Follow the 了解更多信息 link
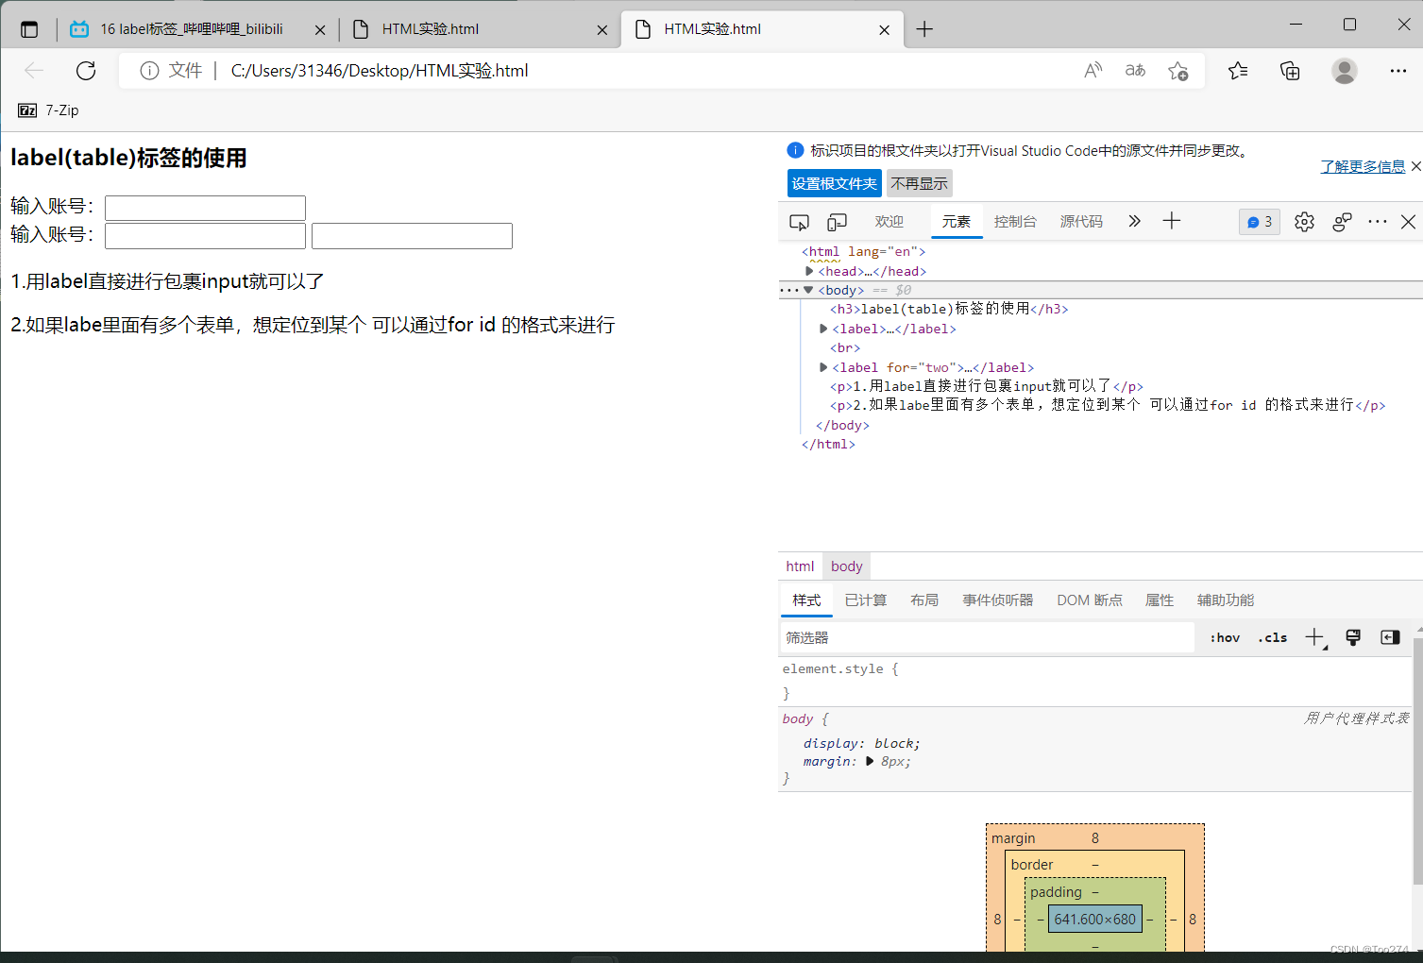 [1363, 167]
